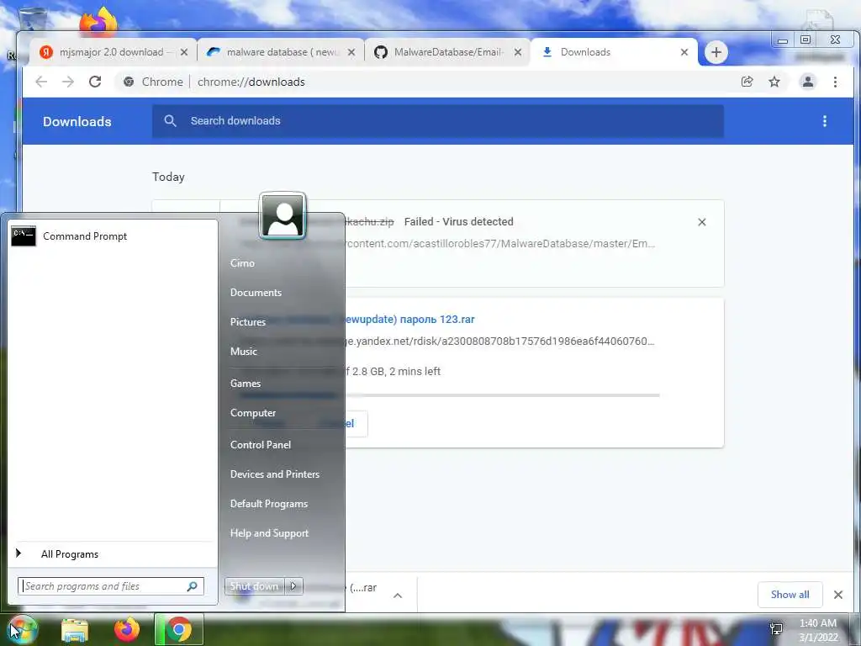
Task: Click the Start menu user avatar picture
Action: tap(283, 216)
